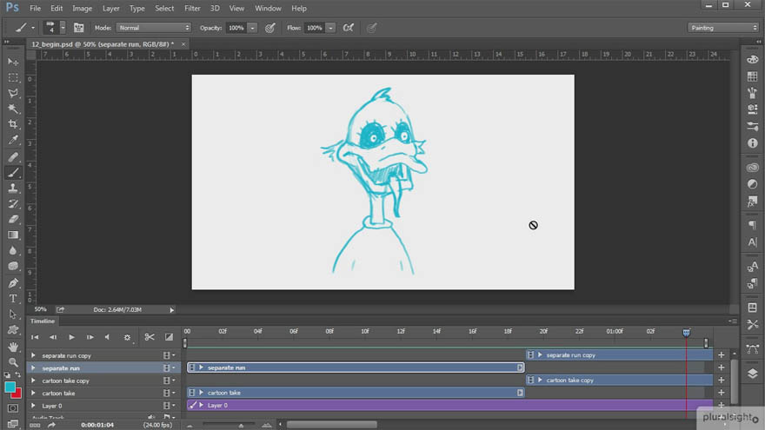Select the Magic Wand tool

13,109
